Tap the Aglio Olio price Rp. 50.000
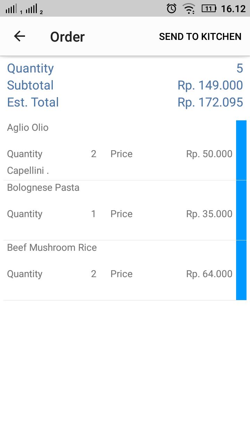Image resolution: width=250 pixels, height=444 pixels. coord(209,154)
